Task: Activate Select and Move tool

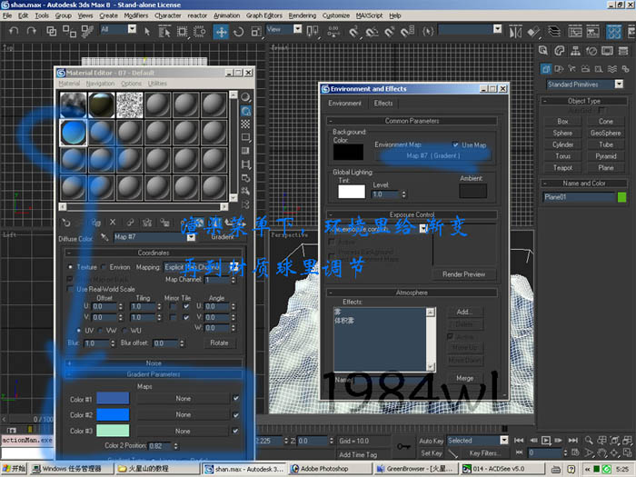Action: coord(221,32)
